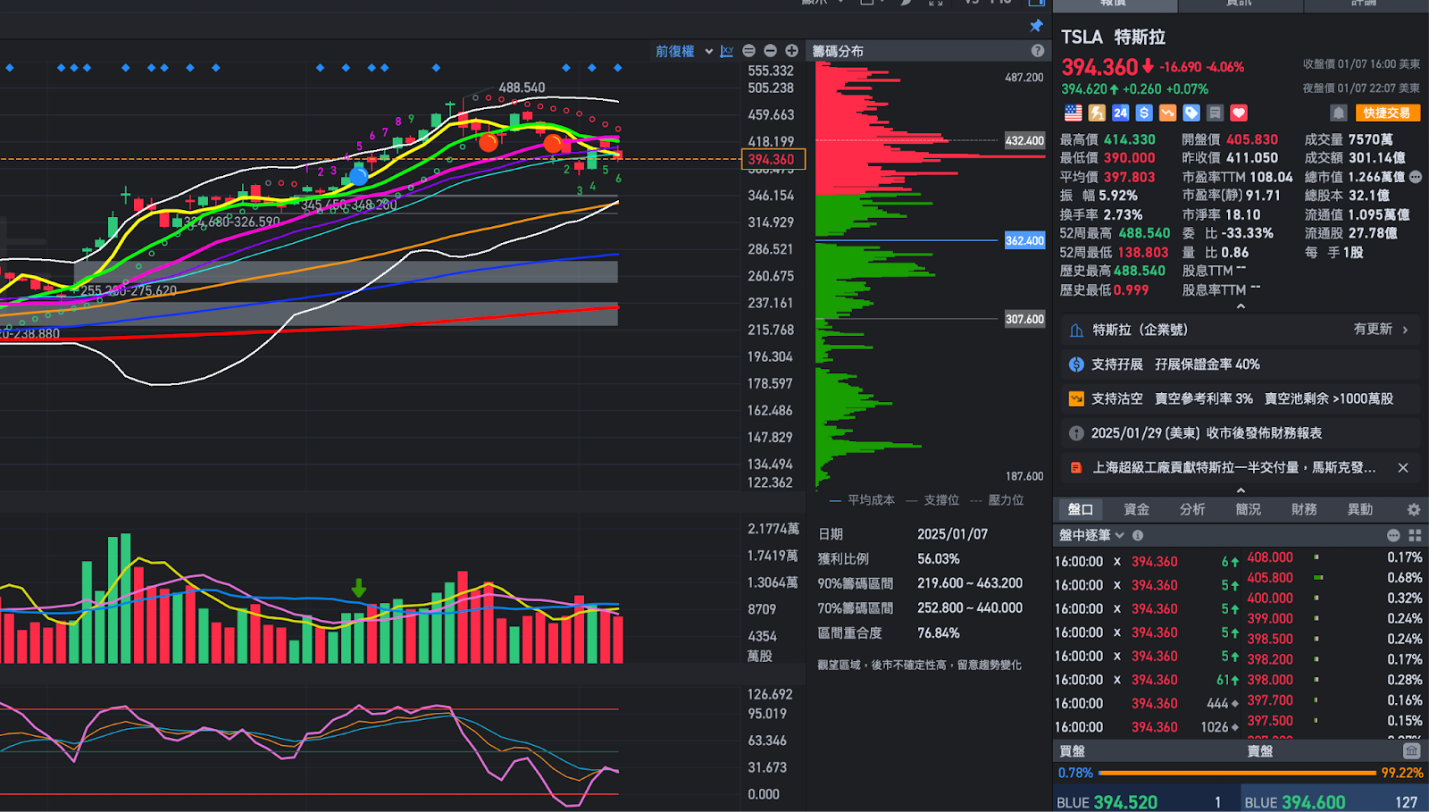Click the 307.600 support level label

(x=1024, y=319)
